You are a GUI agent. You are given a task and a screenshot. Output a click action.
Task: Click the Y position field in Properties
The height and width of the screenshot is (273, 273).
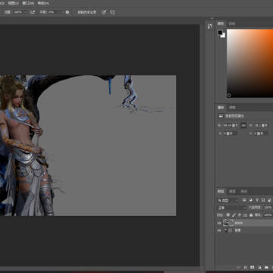(x=261, y=133)
